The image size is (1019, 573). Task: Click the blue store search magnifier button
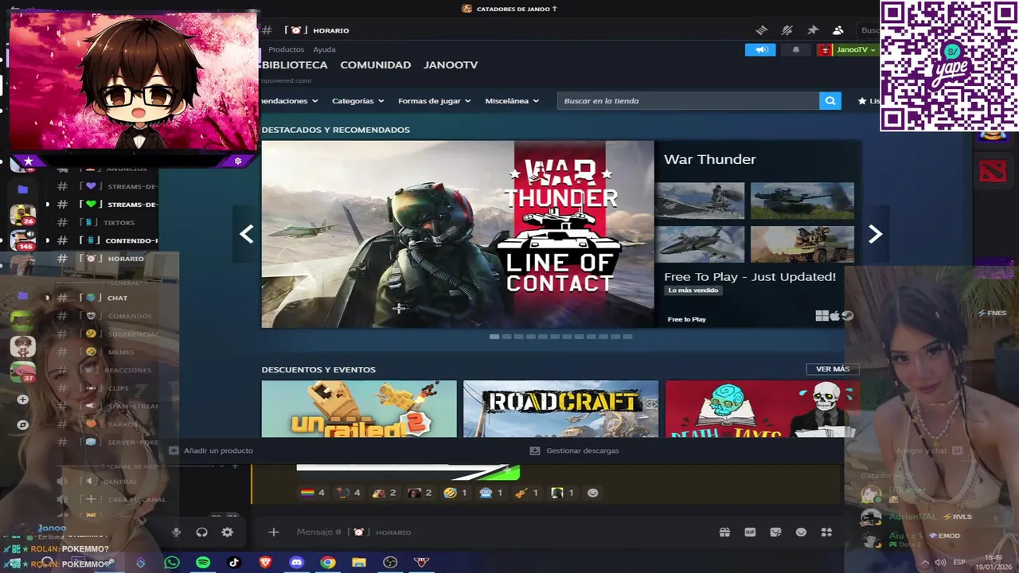coord(830,101)
